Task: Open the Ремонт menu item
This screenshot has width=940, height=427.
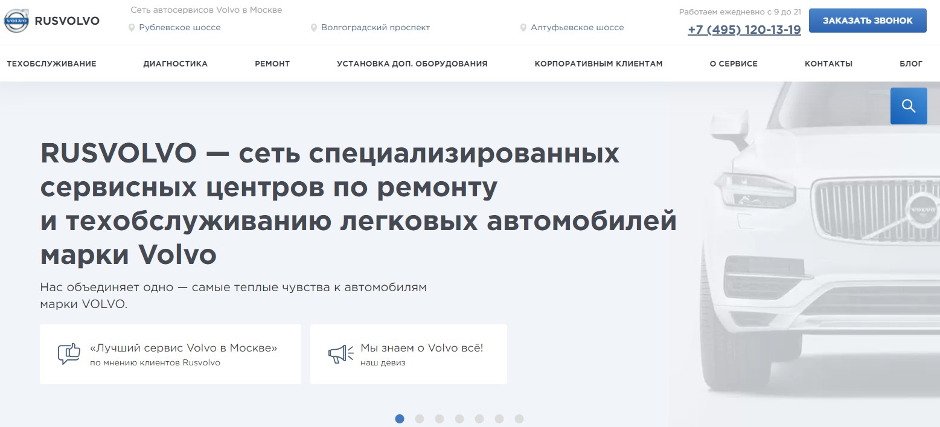Action: click(x=272, y=63)
